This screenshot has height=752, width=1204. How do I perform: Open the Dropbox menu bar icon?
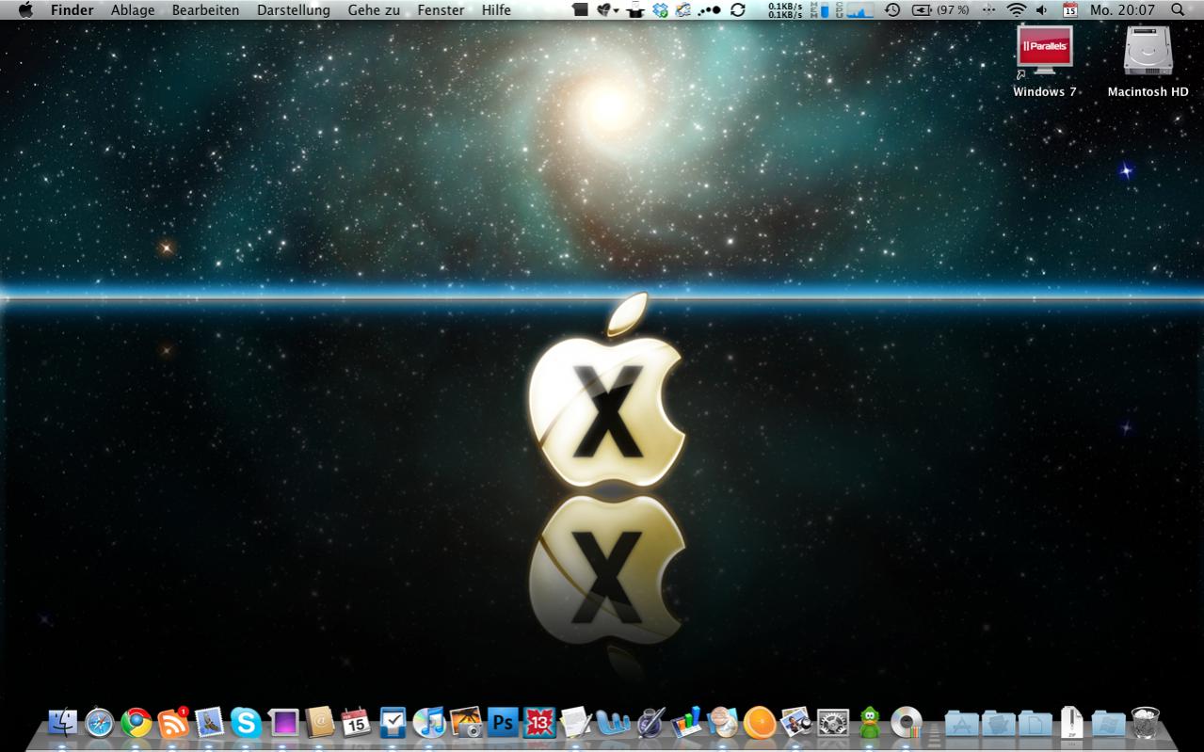660,9
